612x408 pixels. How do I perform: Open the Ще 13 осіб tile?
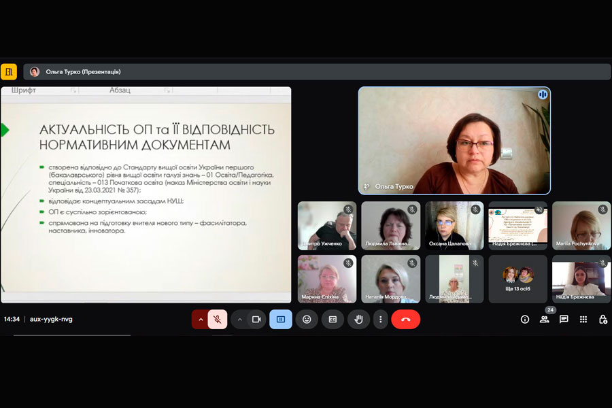point(518,279)
